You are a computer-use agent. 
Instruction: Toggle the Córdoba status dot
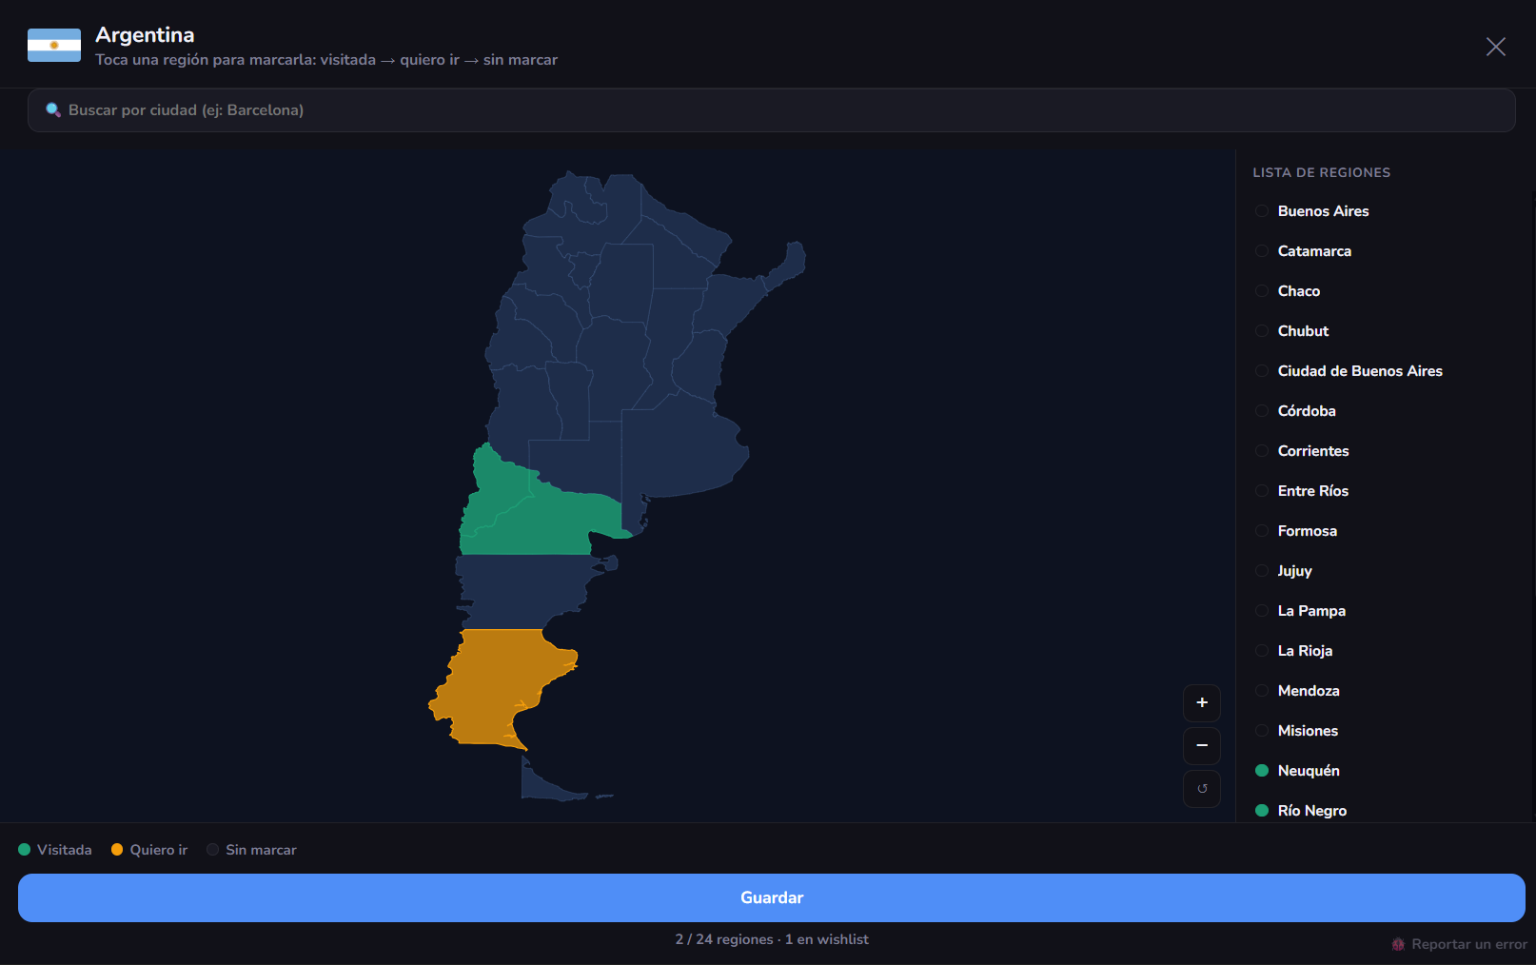pyautogui.click(x=1262, y=411)
